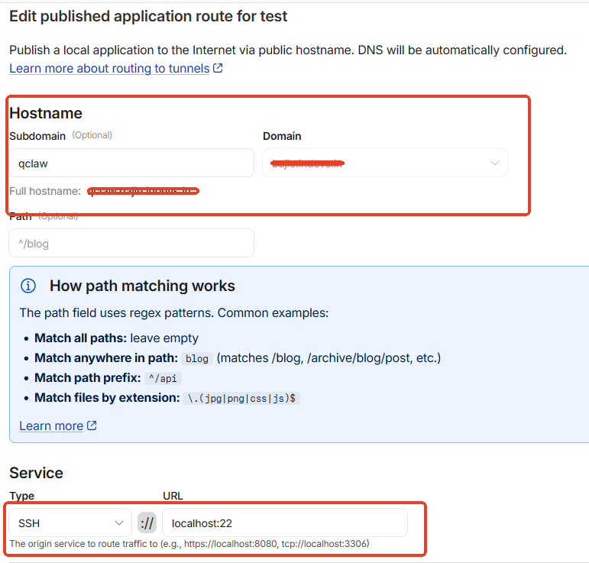Click the '^/api' code example

coord(163,378)
